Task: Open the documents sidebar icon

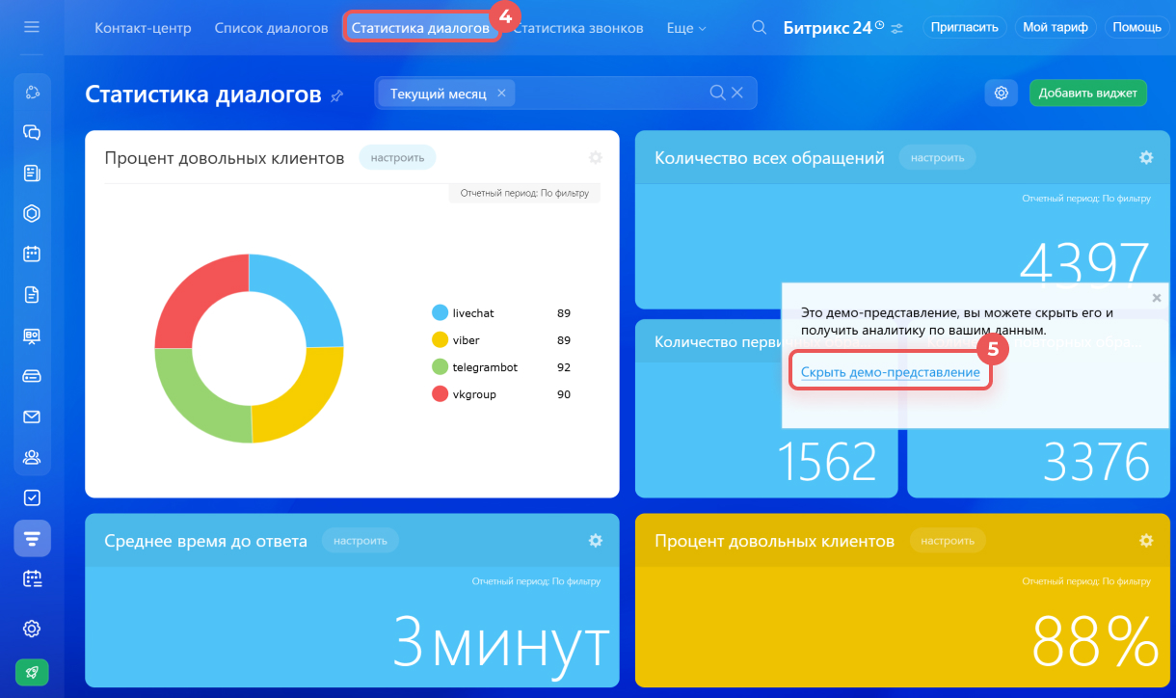Action: tap(32, 295)
